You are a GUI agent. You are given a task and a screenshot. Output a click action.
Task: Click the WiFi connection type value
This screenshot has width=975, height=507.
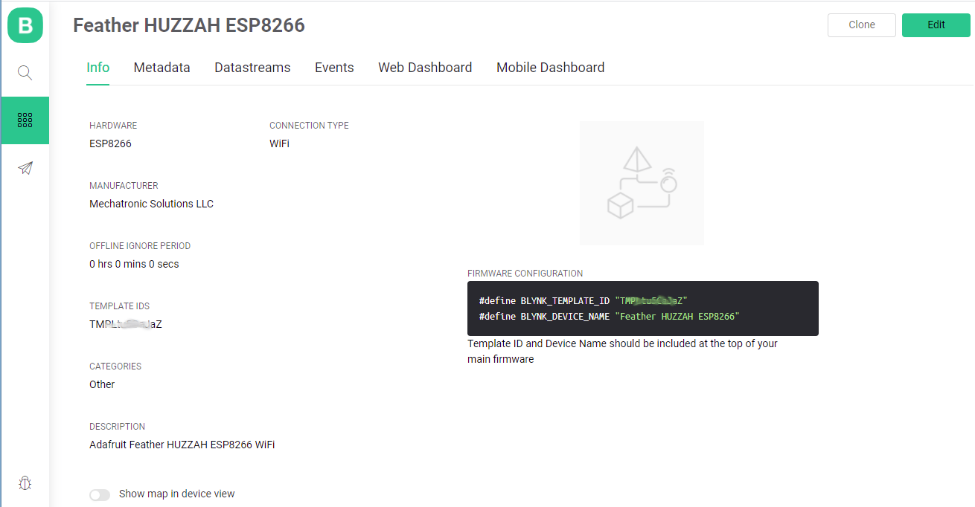click(x=279, y=143)
